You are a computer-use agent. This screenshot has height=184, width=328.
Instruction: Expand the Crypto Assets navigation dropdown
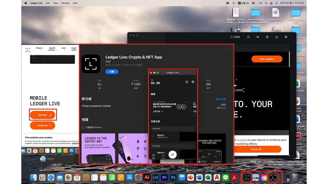pos(74,49)
